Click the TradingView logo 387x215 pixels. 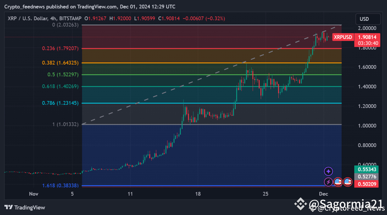coord(25,208)
